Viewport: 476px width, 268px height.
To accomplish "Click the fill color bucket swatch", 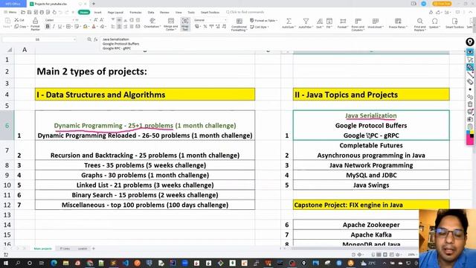I will click(x=86, y=27).
